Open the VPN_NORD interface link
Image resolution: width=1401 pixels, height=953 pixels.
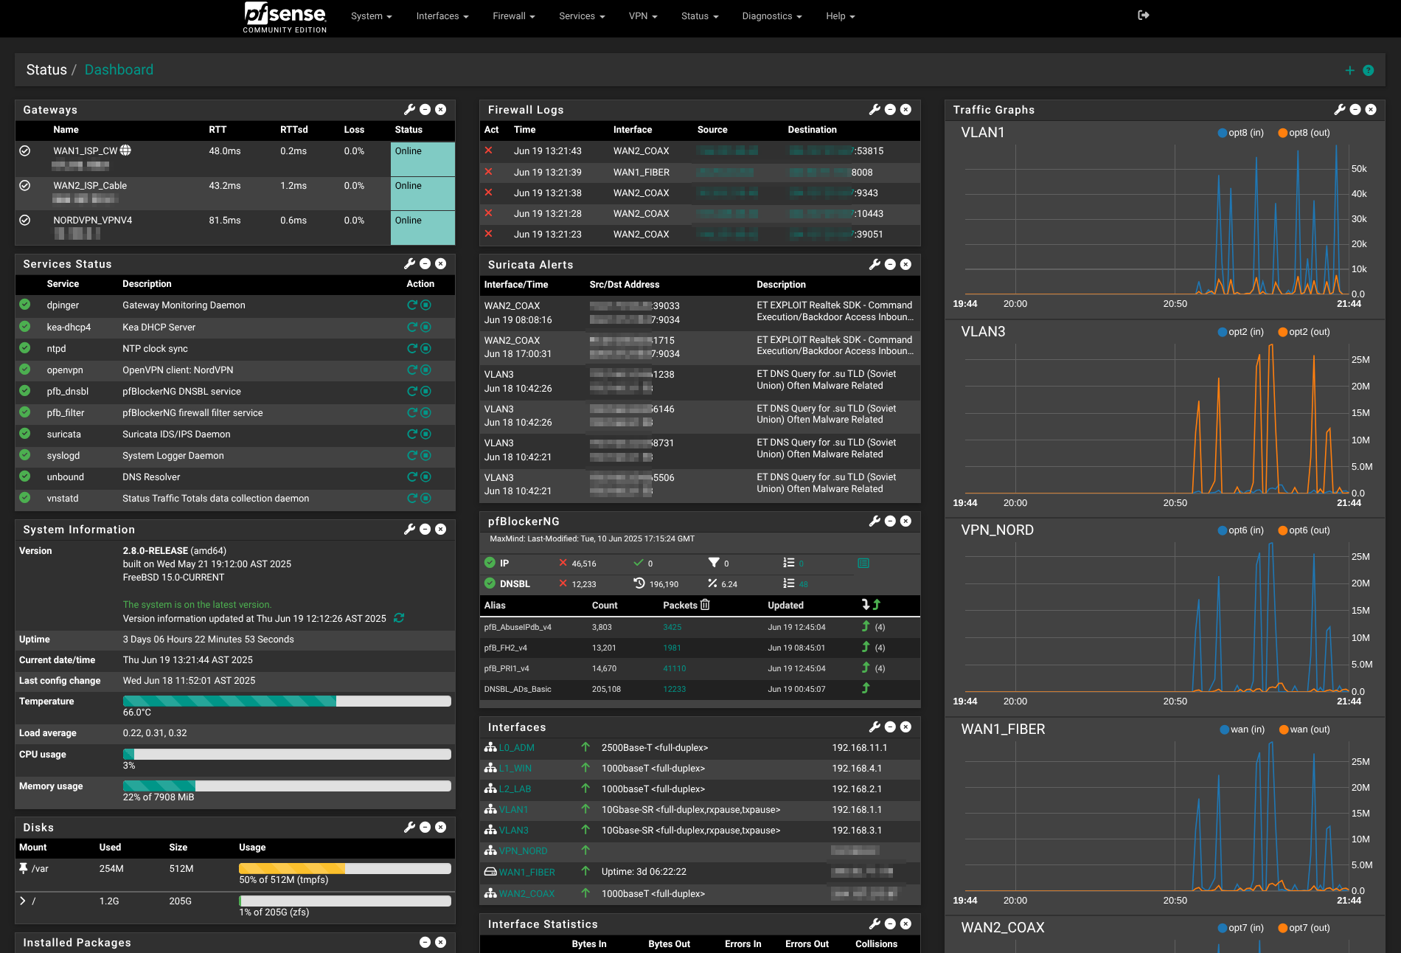pos(524,850)
